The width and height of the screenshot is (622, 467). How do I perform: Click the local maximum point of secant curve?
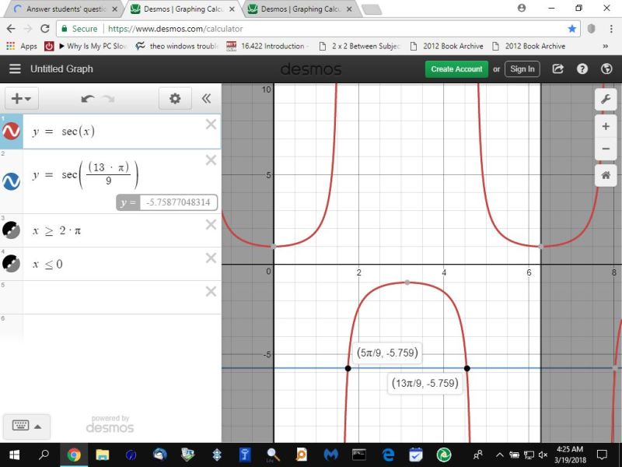pos(407,283)
